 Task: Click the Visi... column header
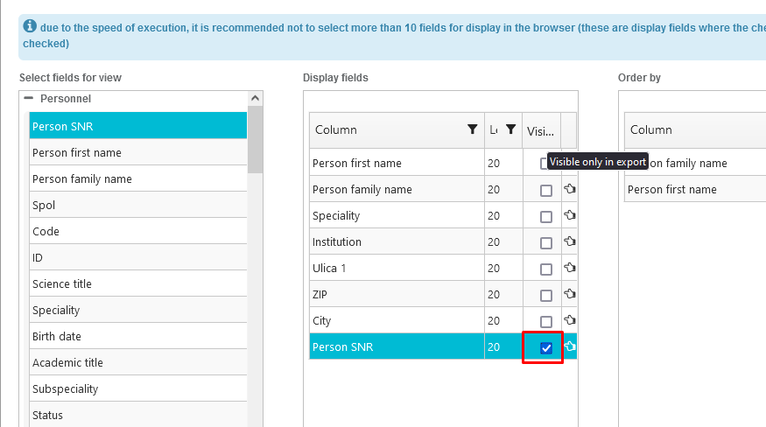pos(540,131)
